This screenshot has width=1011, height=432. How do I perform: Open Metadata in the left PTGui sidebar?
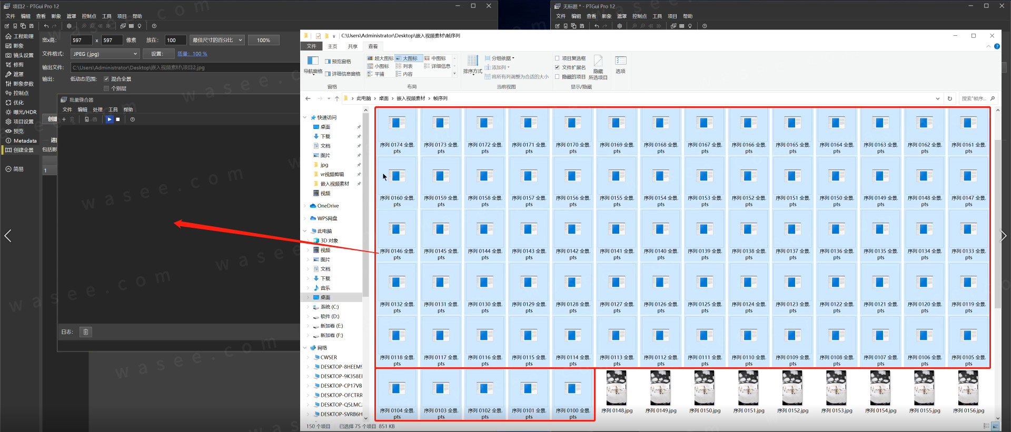pos(21,140)
